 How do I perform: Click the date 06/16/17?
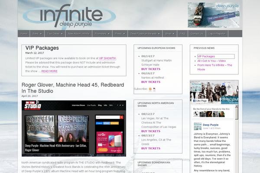pyautogui.click(x=148, y=74)
